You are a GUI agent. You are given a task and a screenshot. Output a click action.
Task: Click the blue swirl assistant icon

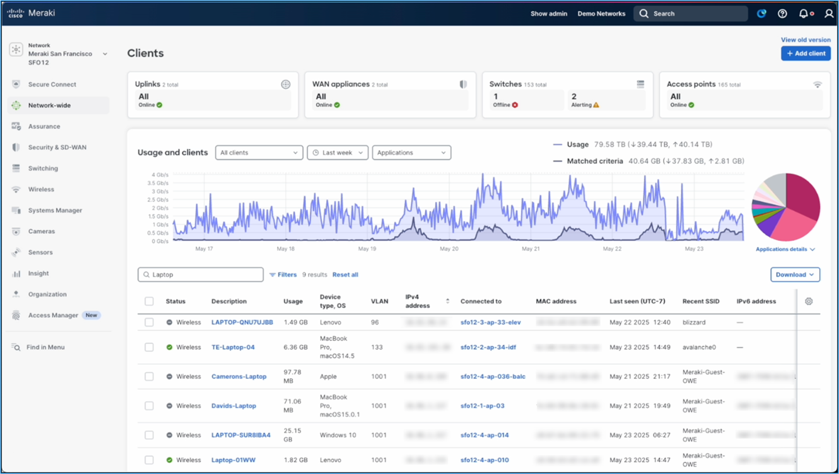761,13
